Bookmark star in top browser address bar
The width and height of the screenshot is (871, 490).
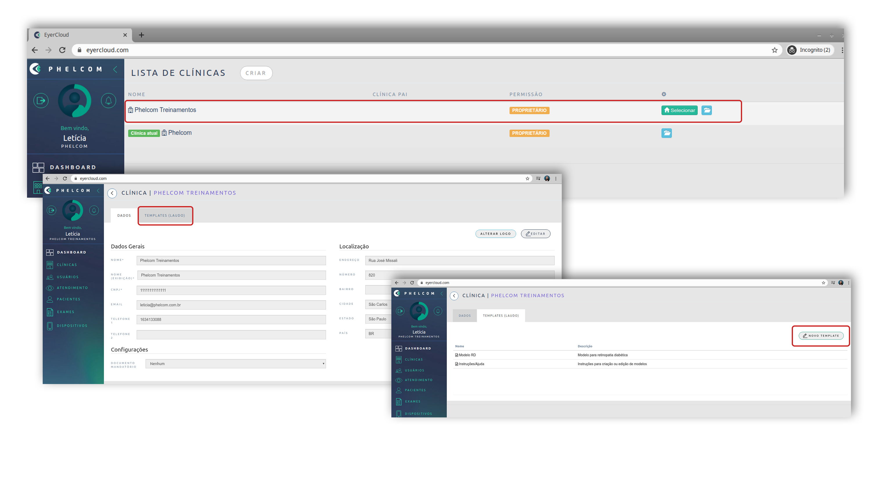pyautogui.click(x=774, y=50)
